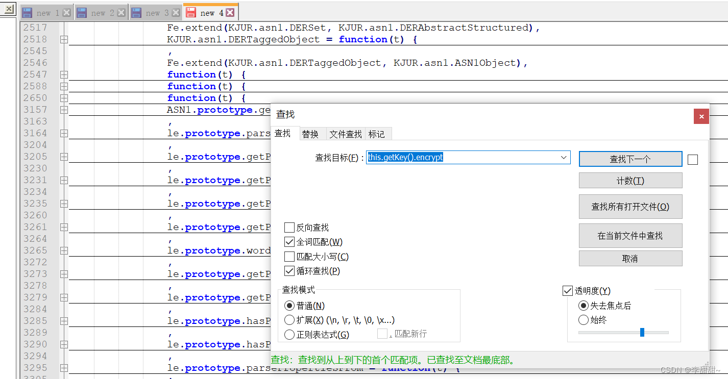Switch to document tab new 3
Viewport: 728px width, 379px height.
click(x=156, y=13)
